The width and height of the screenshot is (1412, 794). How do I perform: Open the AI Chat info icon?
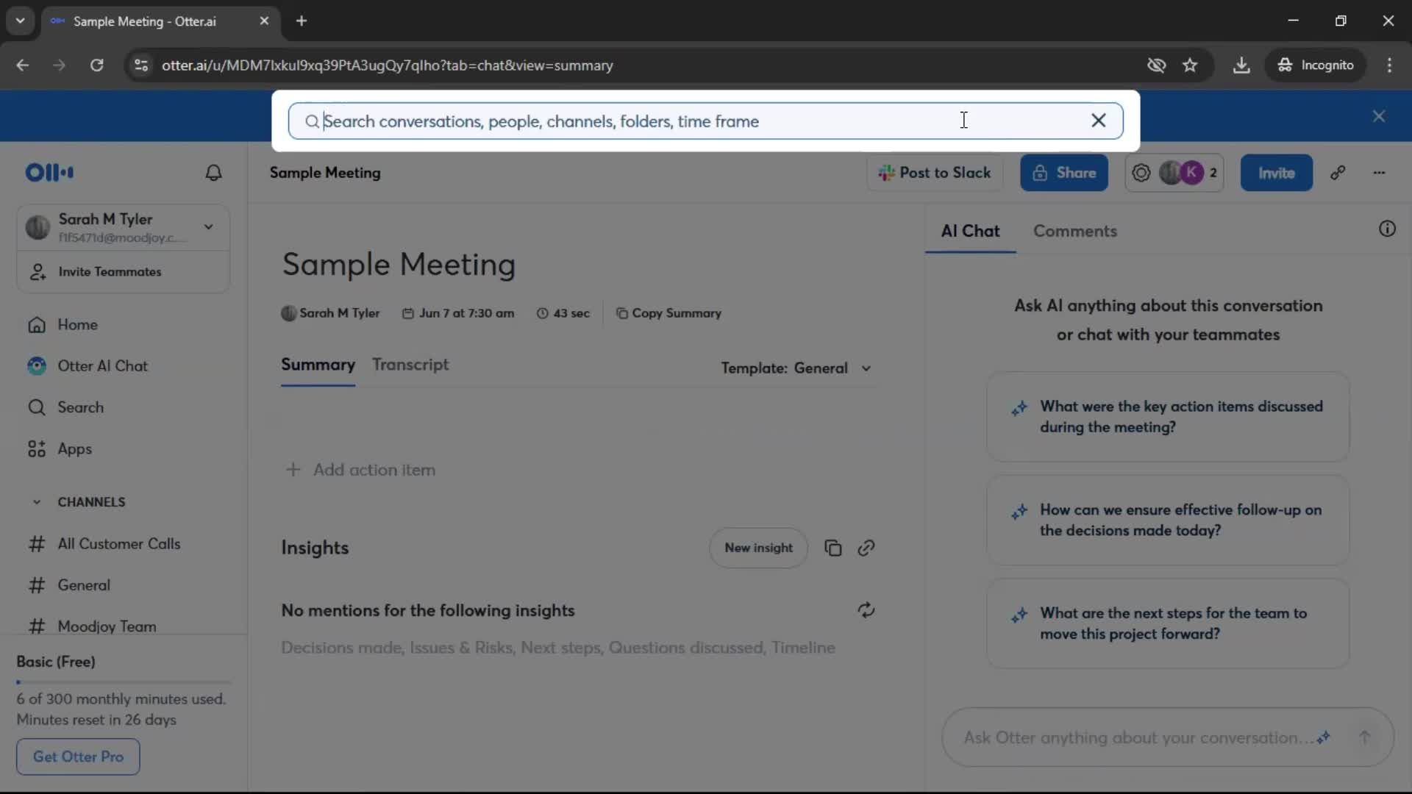click(x=1387, y=229)
